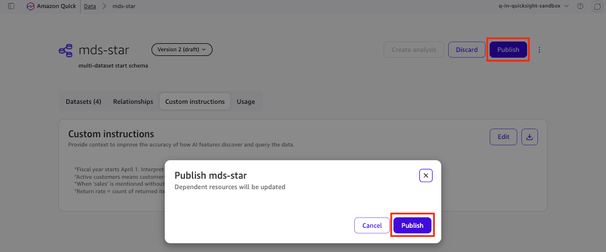Confirm Publish in the dialog
The image size is (606, 252).
(412, 225)
